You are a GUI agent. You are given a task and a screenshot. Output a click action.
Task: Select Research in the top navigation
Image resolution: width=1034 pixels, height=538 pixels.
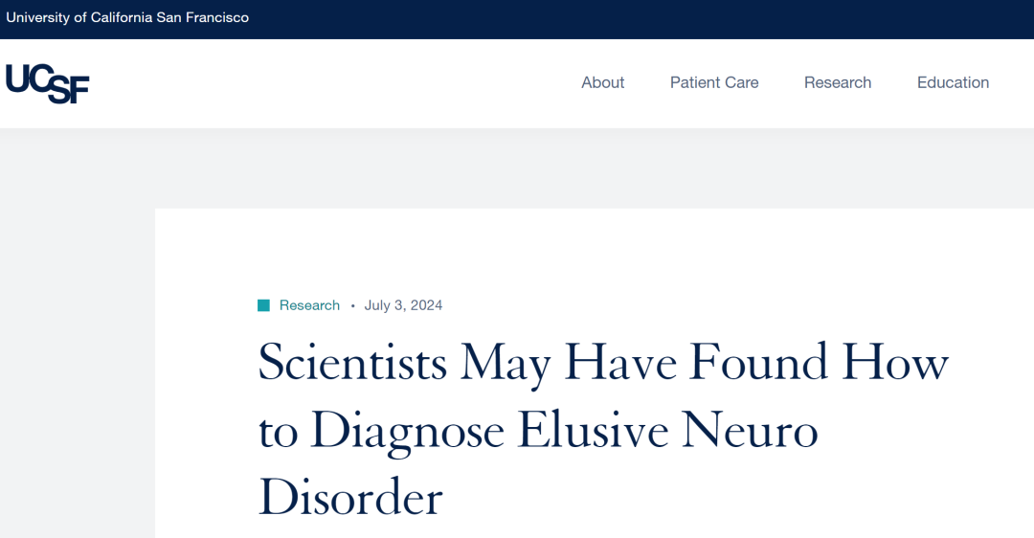coord(838,82)
